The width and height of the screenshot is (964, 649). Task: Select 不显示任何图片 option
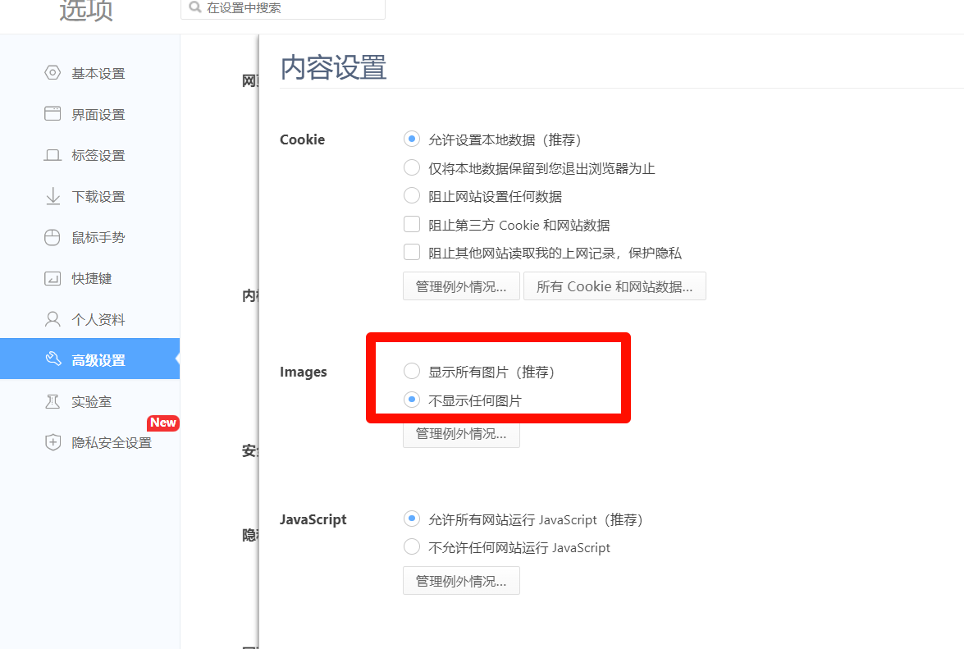tap(412, 400)
